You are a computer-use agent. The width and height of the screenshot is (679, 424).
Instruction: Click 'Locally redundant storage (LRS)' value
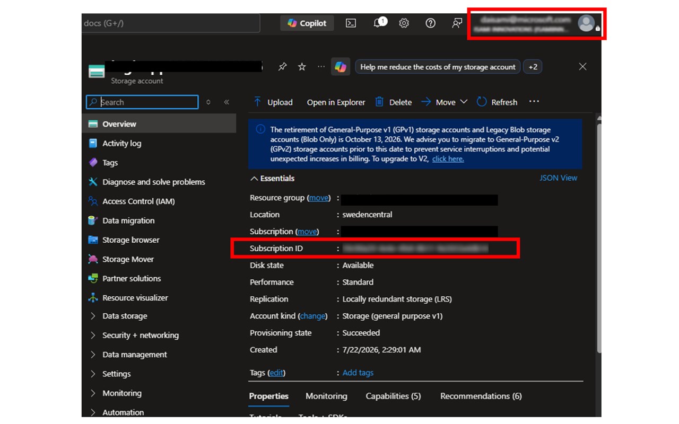point(397,299)
